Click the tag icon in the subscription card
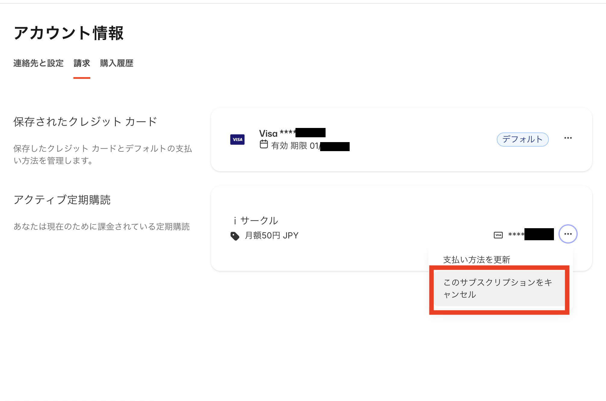This screenshot has height=401, width=606. (234, 235)
